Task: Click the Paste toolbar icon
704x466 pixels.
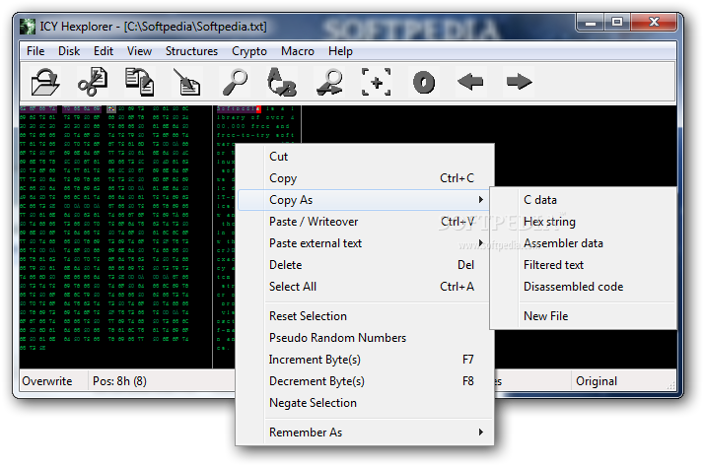Action: 186,82
